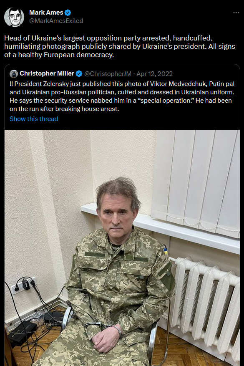The image size is (244, 366).
Task: Open the photo of man in camouflage
Action: click(122, 248)
